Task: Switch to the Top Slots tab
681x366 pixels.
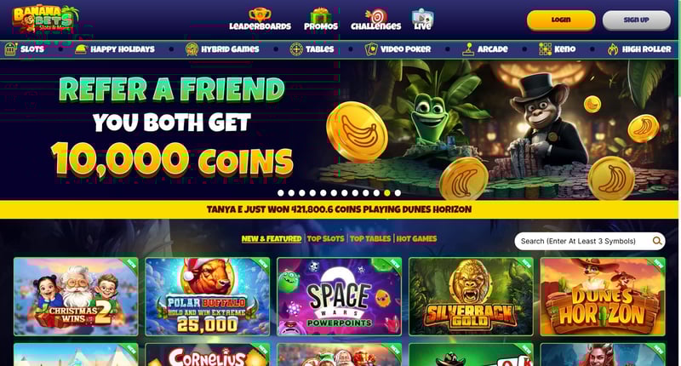Action: (325, 239)
